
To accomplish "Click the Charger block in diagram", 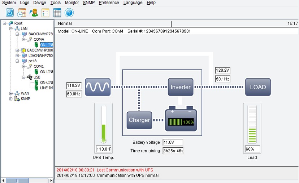I will click(x=139, y=120).
